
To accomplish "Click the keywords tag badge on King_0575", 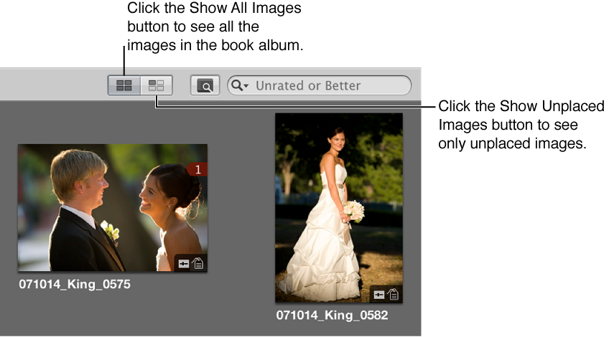I will pos(197,263).
